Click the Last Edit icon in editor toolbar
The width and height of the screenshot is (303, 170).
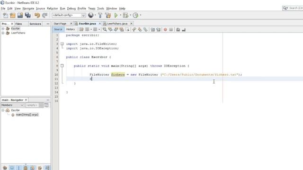[x=81, y=29]
